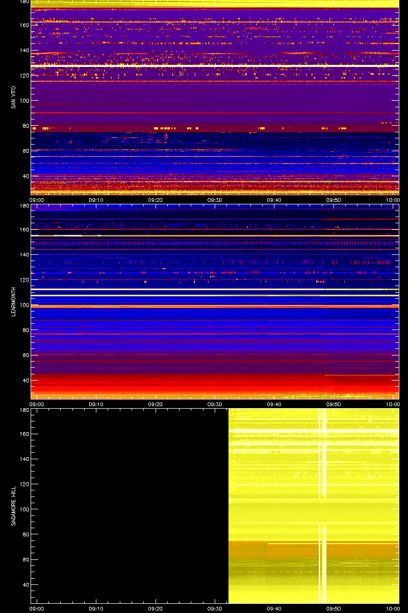
Task: Click the 80 frequency label on Sagamore Hill
Action: (x=25, y=534)
